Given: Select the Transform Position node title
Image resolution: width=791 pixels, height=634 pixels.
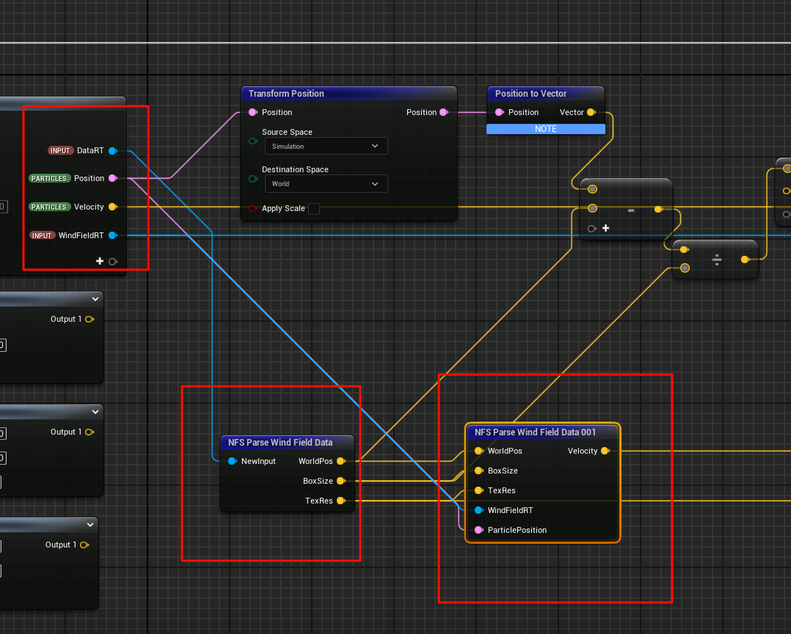Looking at the screenshot, I should pyautogui.click(x=286, y=94).
